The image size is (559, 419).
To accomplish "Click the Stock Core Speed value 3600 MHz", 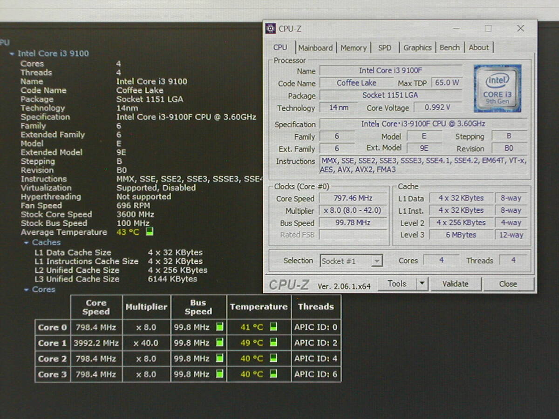I will pos(135,214).
